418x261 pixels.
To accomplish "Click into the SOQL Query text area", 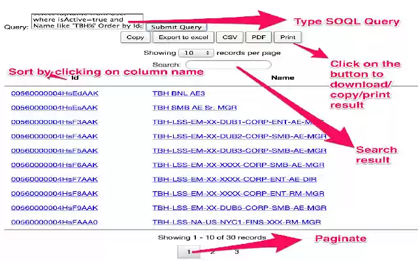I will coord(88,22).
